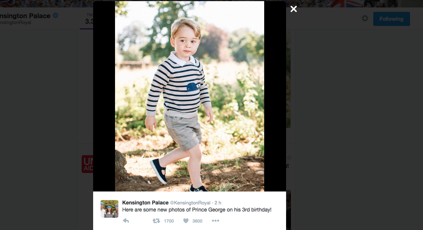
Task: Click the red UN AID logo behind overlay
Action: point(88,164)
